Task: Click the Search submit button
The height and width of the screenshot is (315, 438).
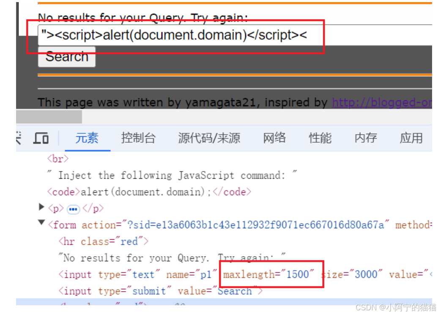Action: [x=67, y=57]
